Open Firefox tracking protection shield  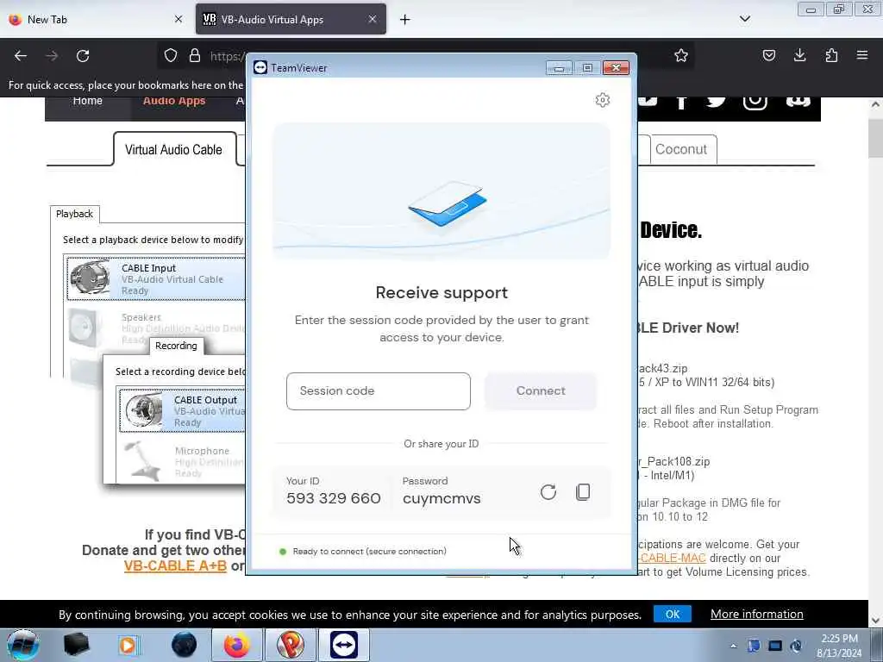click(171, 56)
